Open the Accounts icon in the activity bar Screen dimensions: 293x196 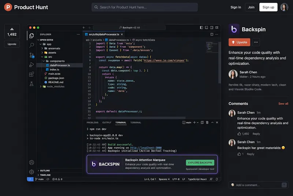coord(31,162)
